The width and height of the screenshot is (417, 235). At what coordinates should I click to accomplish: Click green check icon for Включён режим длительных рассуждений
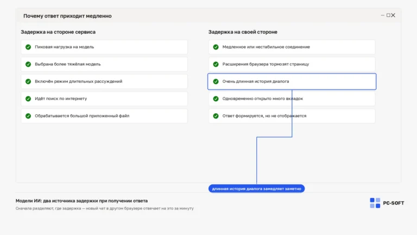pyautogui.click(x=28, y=82)
